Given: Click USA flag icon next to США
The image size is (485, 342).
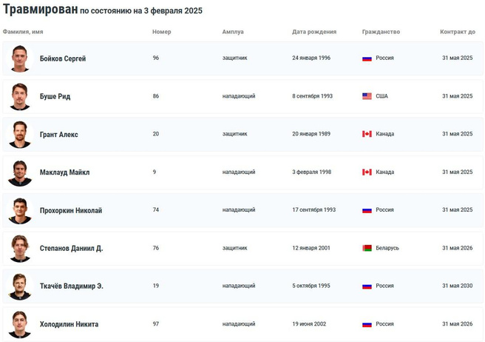Looking at the screenshot, I should [x=367, y=96].
